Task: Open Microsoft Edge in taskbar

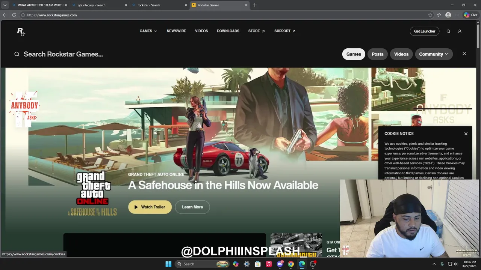Action: [x=302, y=264]
